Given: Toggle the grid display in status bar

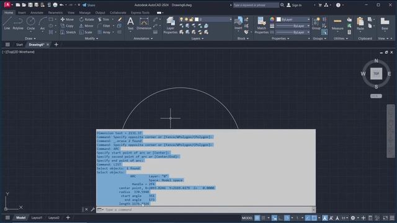Looking at the screenshot, I should click(257, 217).
